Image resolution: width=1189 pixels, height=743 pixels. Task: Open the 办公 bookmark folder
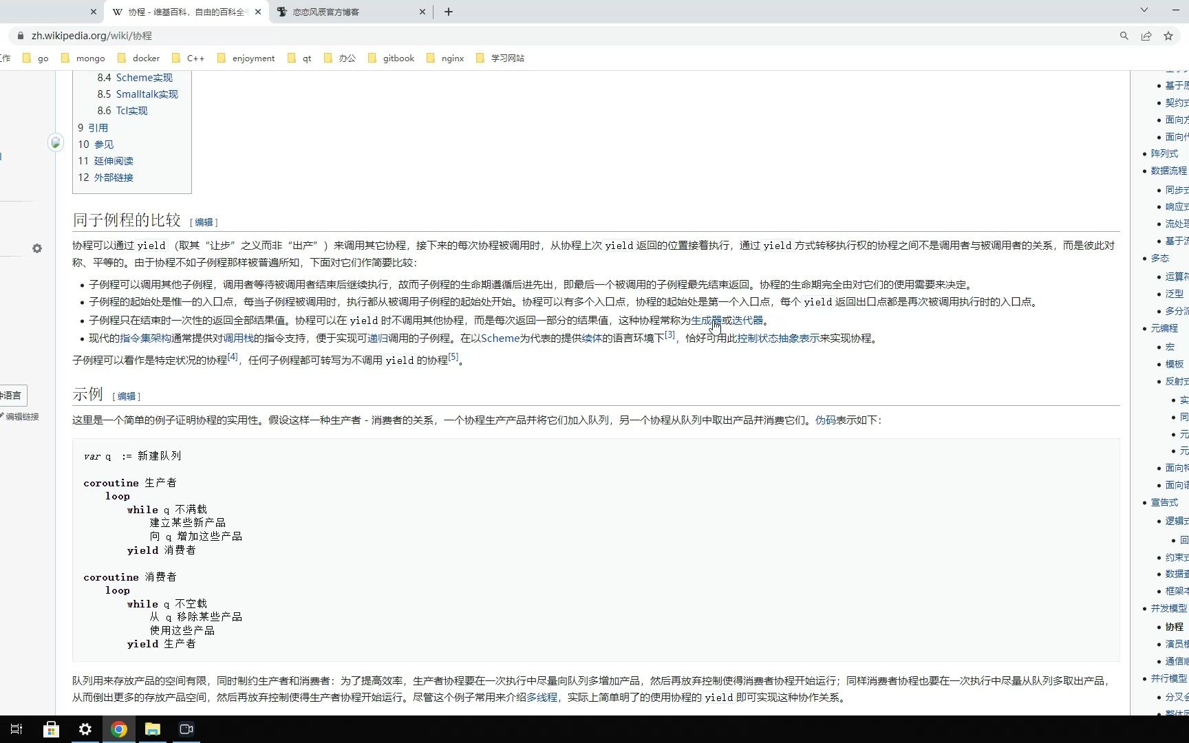coord(340,58)
